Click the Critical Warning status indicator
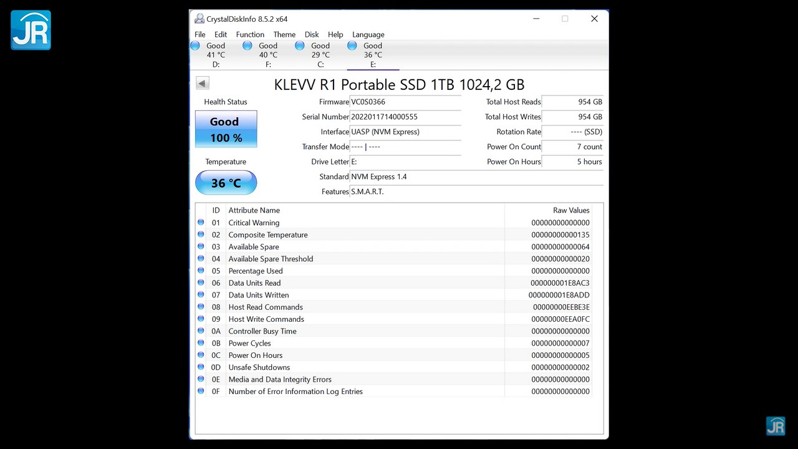Image resolution: width=798 pixels, height=449 pixels. (x=201, y=223)
